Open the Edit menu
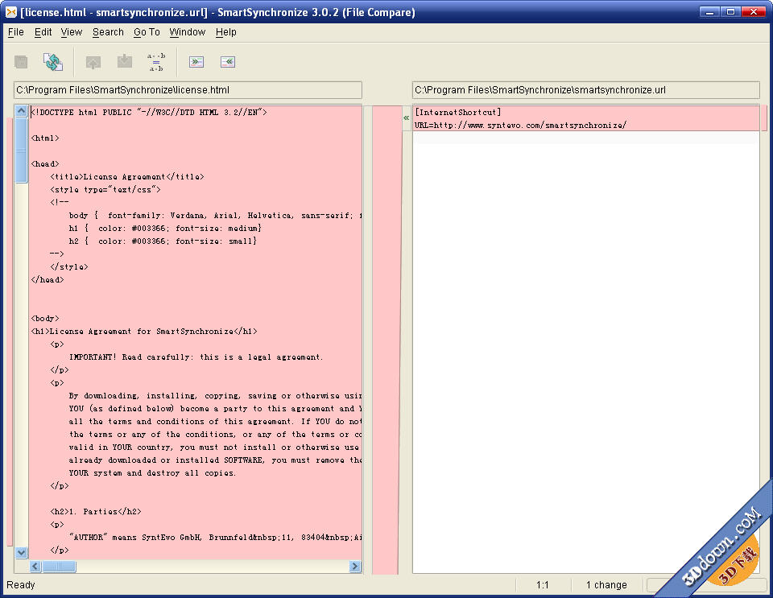This screenshot has height=598, width=773. click(x=43, y=32)
